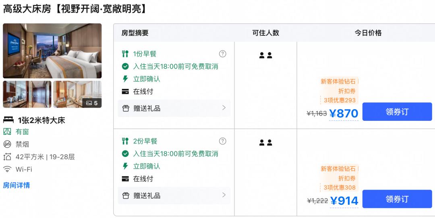Click the bed icon next to 1张2米特大床
435x218 pixels.
click(x=8, y=120)
